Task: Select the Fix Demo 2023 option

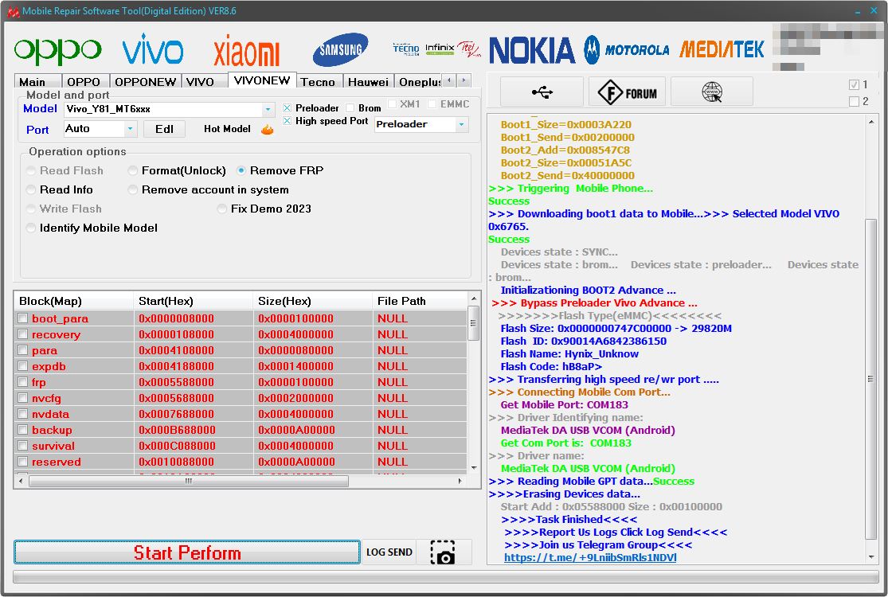Action: pos(222,209)
